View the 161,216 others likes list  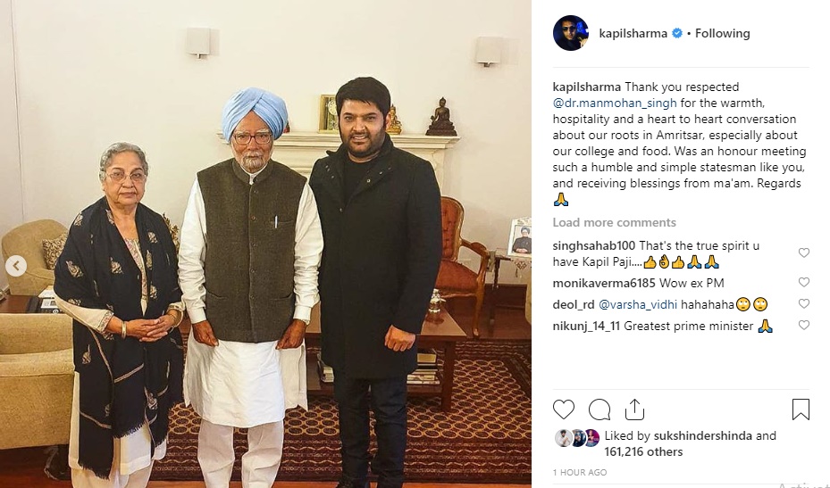[x=643, y=452]
